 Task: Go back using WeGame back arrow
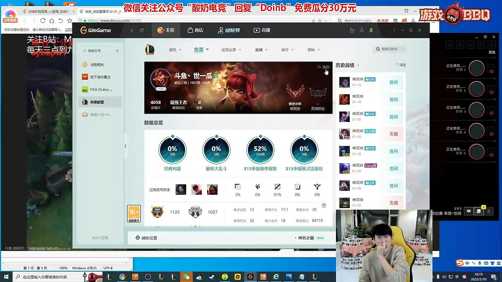coord(132,30)
